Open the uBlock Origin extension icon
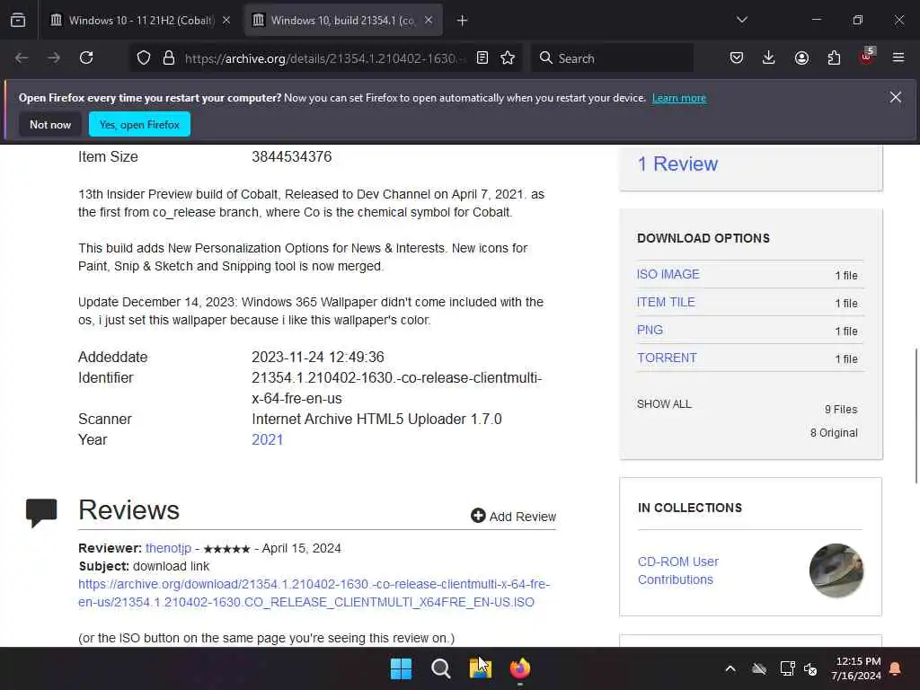 (x=866, y=57)
